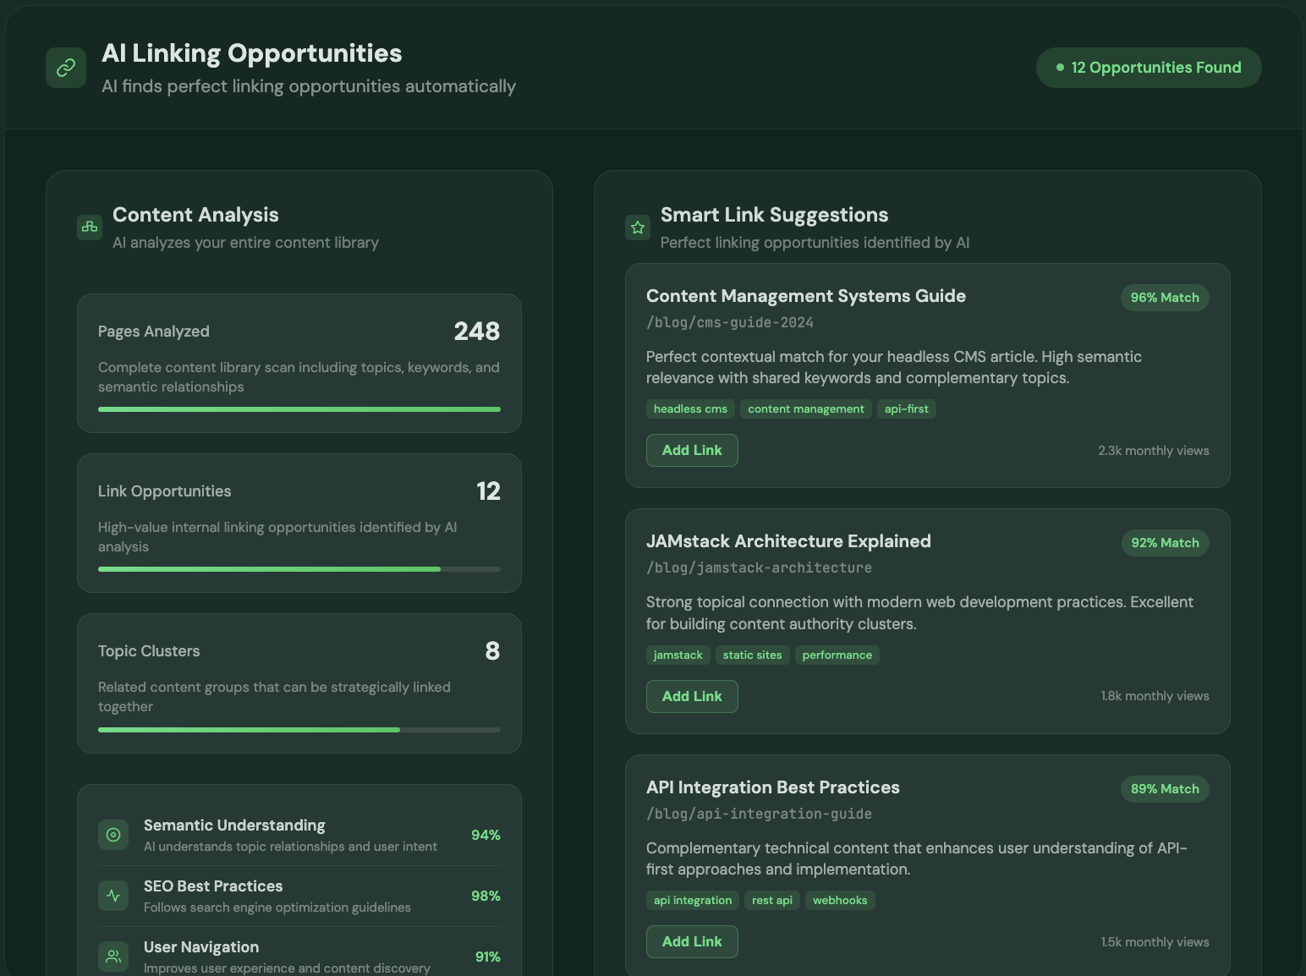Click the Link Opportunities progress bar
Image resolution: width=1306 pixels, height=976 pixels.
pyautogui.click(x=299, y=569)
